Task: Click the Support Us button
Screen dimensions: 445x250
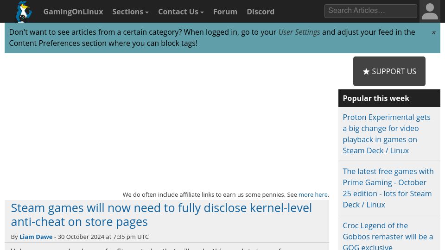Action: [389, 71]
